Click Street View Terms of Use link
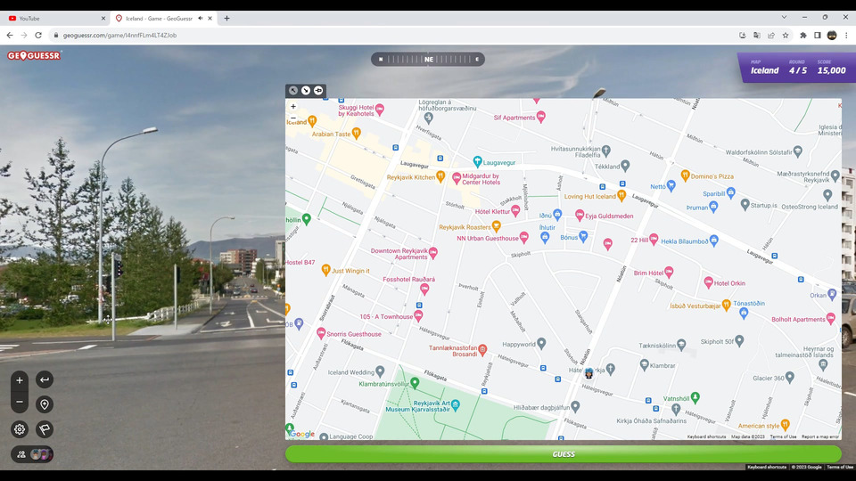856x481 pixels. pos(840,468)
